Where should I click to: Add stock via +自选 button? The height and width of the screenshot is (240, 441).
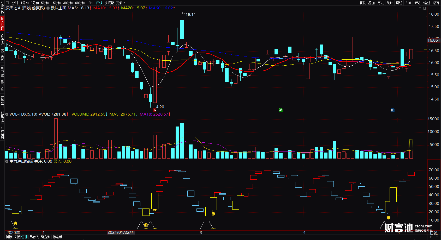[427, 3]
